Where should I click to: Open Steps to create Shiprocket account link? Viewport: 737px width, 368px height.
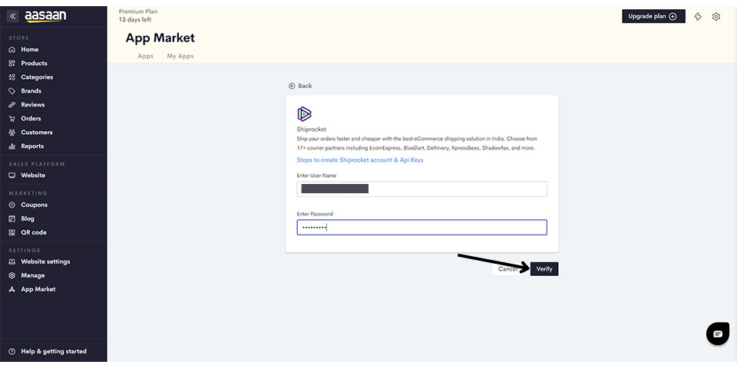pyautogui.click(x=360, y=160)
